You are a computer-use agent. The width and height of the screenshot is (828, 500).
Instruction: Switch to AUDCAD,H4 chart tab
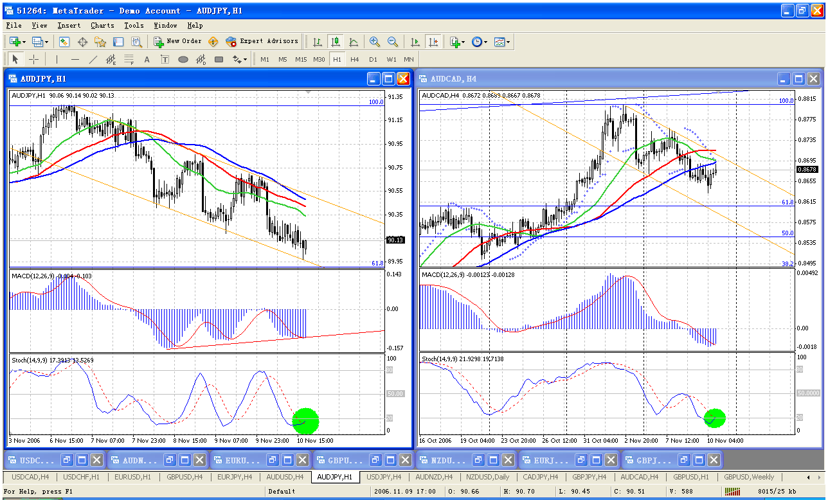tap(639, 478)
